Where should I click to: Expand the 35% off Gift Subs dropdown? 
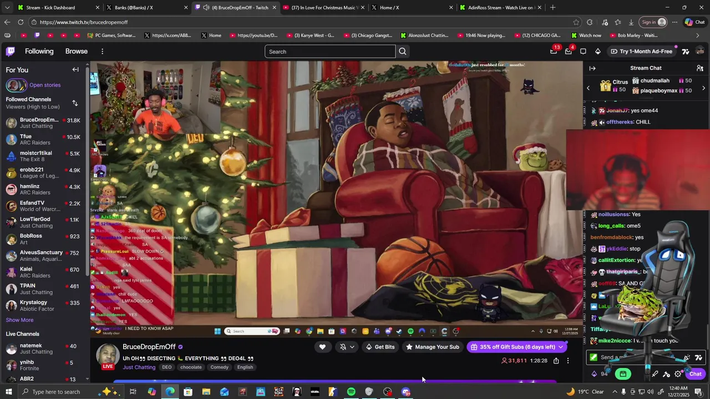point(561,347)
